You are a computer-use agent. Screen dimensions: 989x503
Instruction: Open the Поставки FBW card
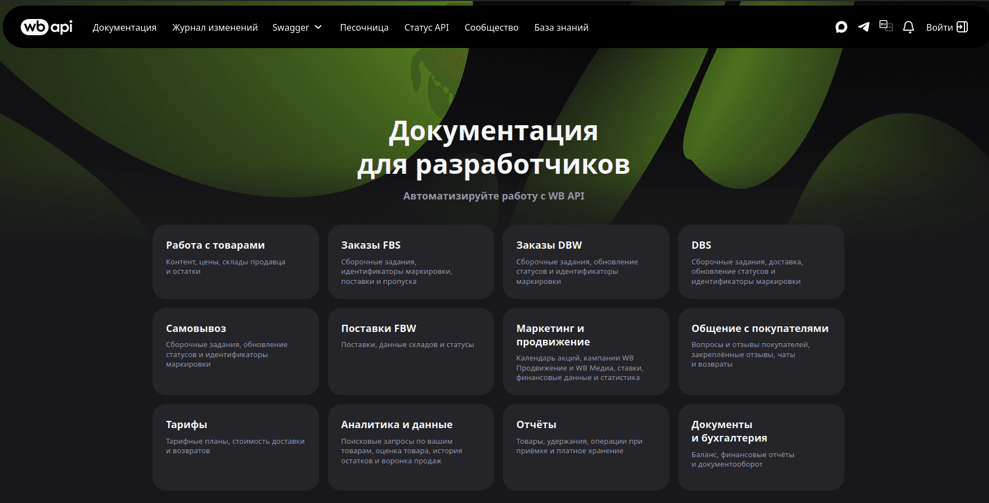tap(411, 352)
